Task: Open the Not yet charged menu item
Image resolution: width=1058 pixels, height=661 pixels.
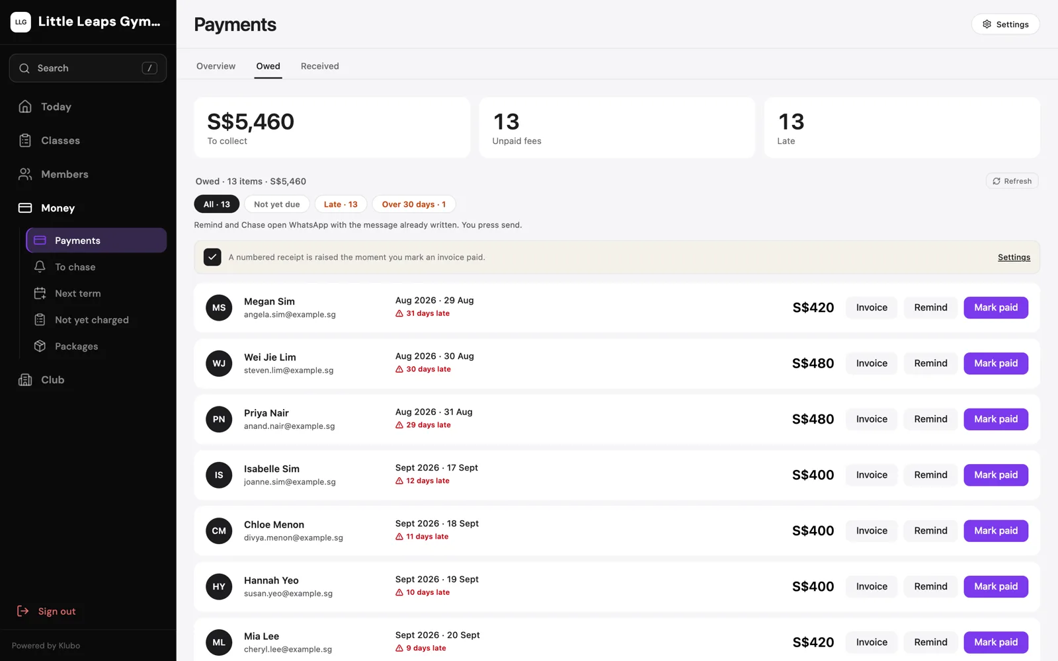Action: pyautogui.click(x=97, y=320)
